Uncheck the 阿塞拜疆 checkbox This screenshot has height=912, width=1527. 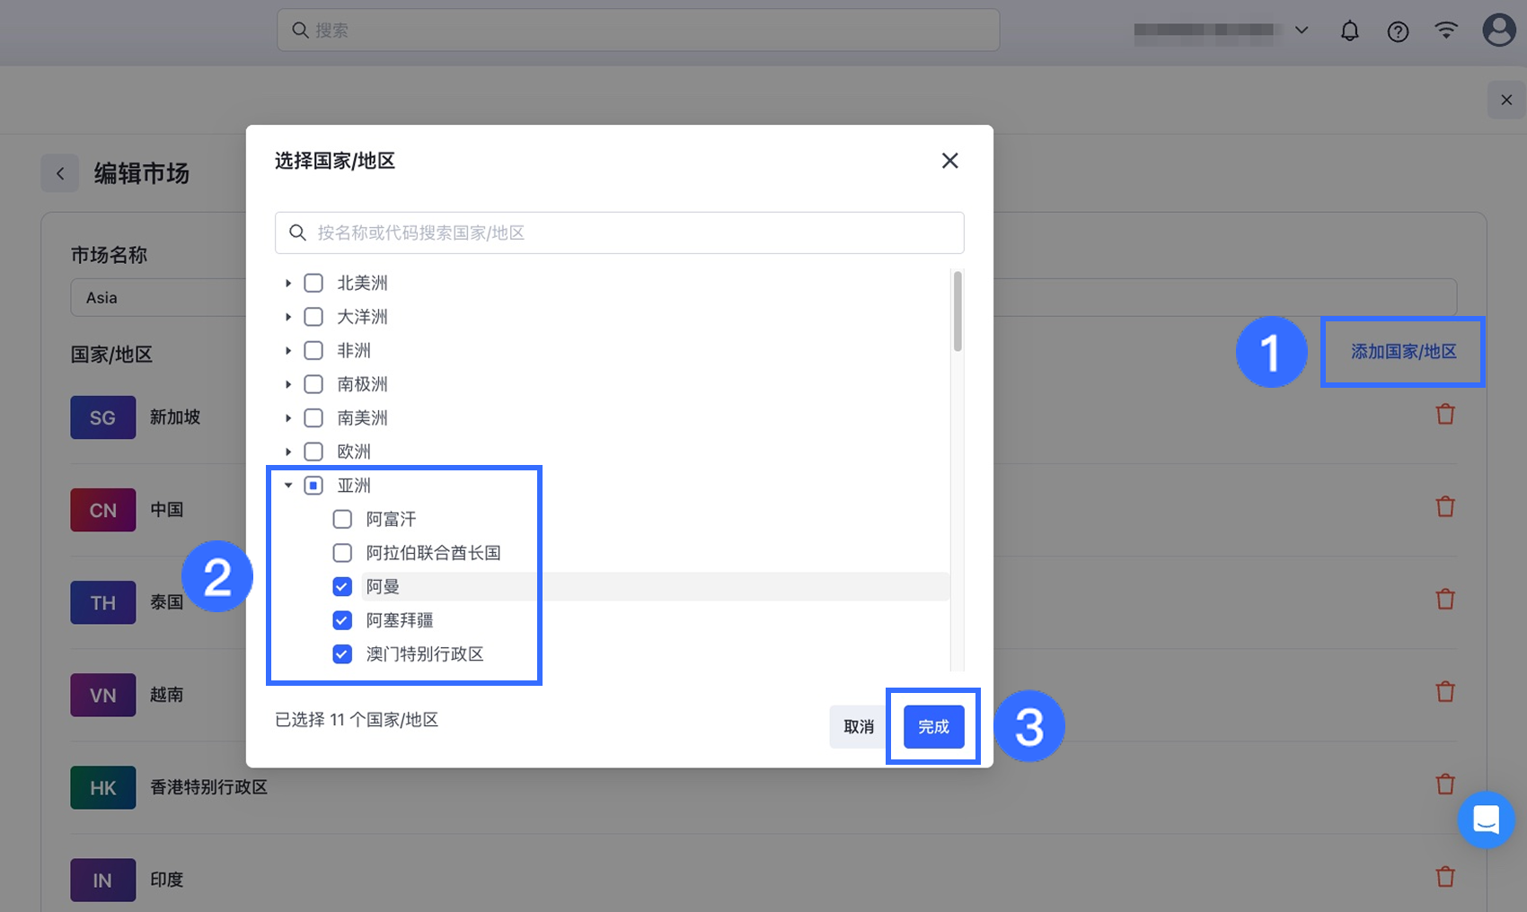click(342, 620)
